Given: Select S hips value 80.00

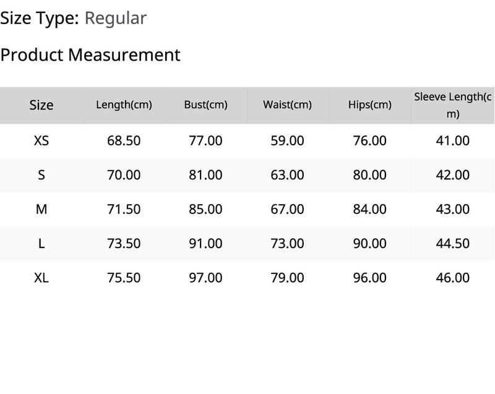Looking at the screenshot, I should (369, 175).
